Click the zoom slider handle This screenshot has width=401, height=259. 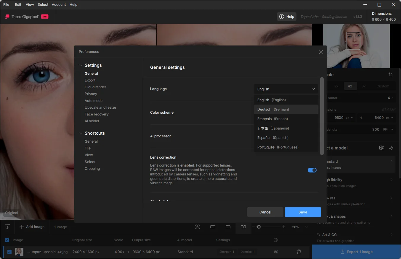tap(259, 227)
